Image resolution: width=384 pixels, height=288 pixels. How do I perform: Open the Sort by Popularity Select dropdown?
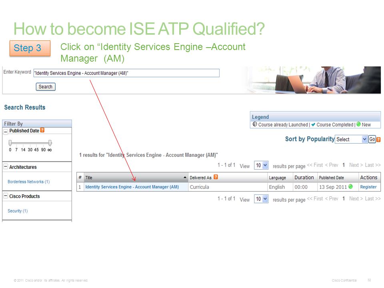click(x=351, y=139)
